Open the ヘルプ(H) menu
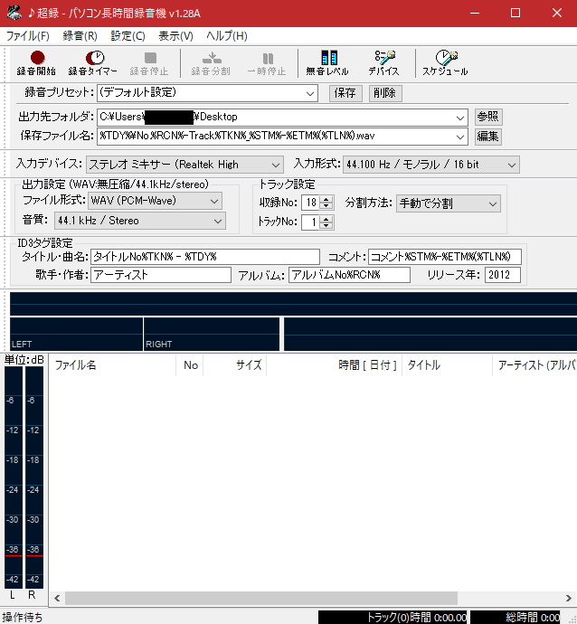 click(227, 36)
